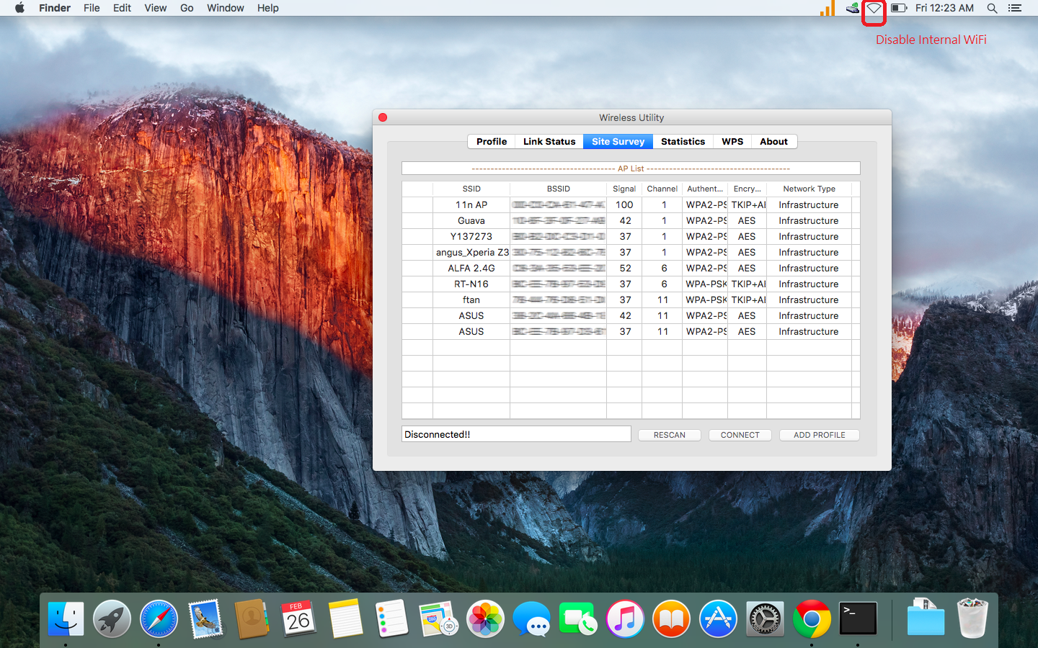Open iTunes music icon in Dock
Viewport: 1038px width, 648px height.
point(625,618)
